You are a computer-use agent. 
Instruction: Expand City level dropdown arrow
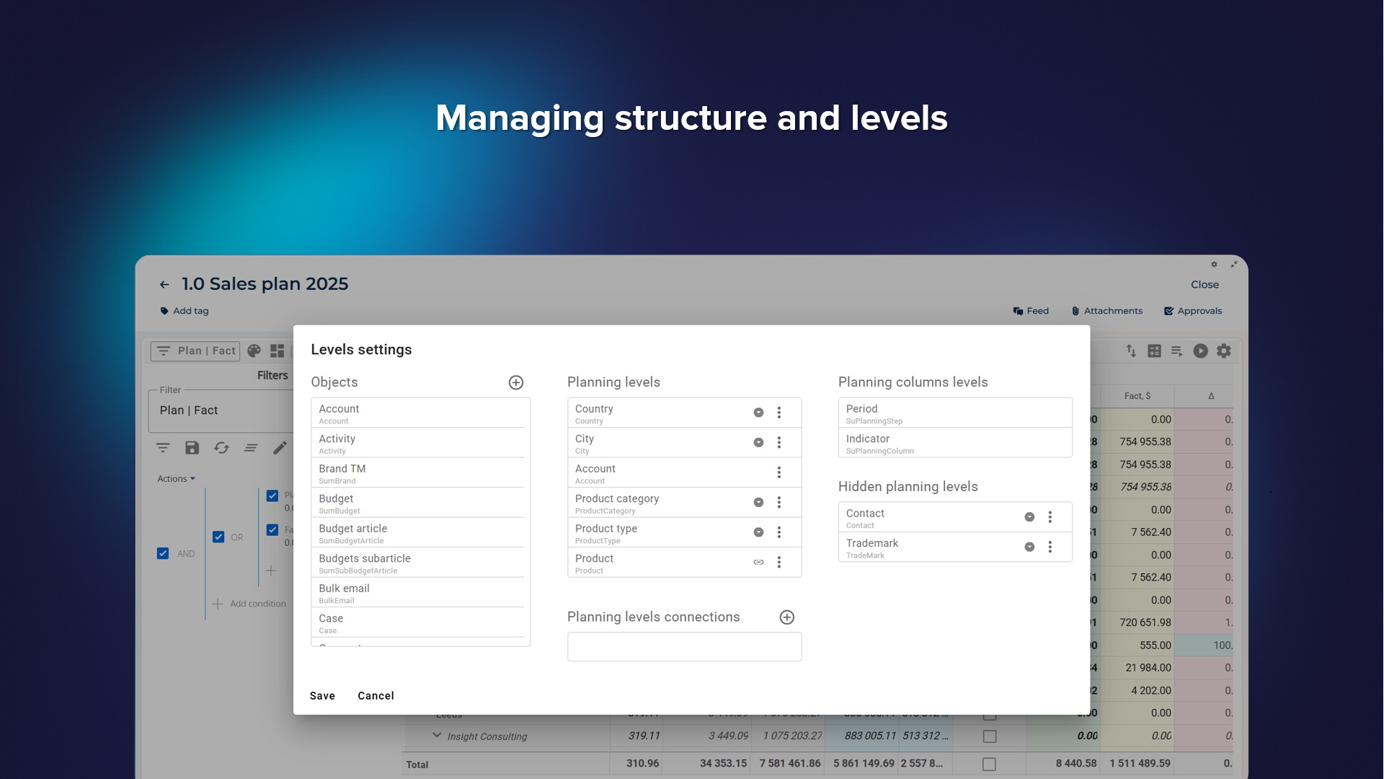[758, 443]
